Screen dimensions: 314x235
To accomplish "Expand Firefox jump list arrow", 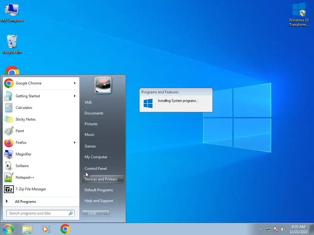I will click(75, 143).
